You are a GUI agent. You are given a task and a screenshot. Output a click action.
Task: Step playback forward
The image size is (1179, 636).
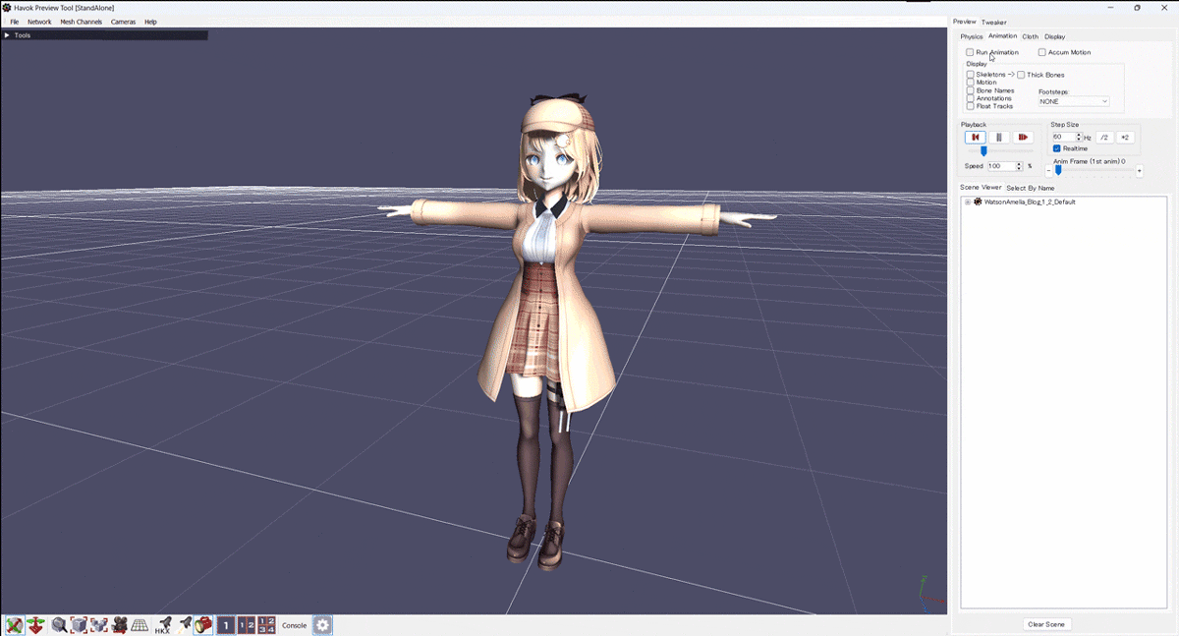(1023, 138)
